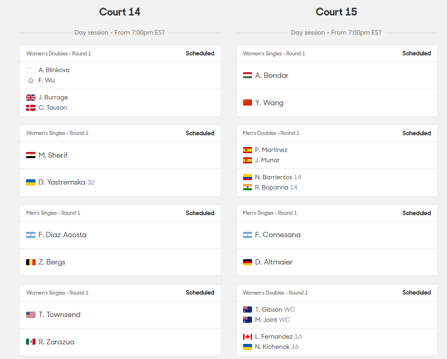
Task: Click the Canada flag next to L. Fernandez
Action: click(x=247, y=337)
